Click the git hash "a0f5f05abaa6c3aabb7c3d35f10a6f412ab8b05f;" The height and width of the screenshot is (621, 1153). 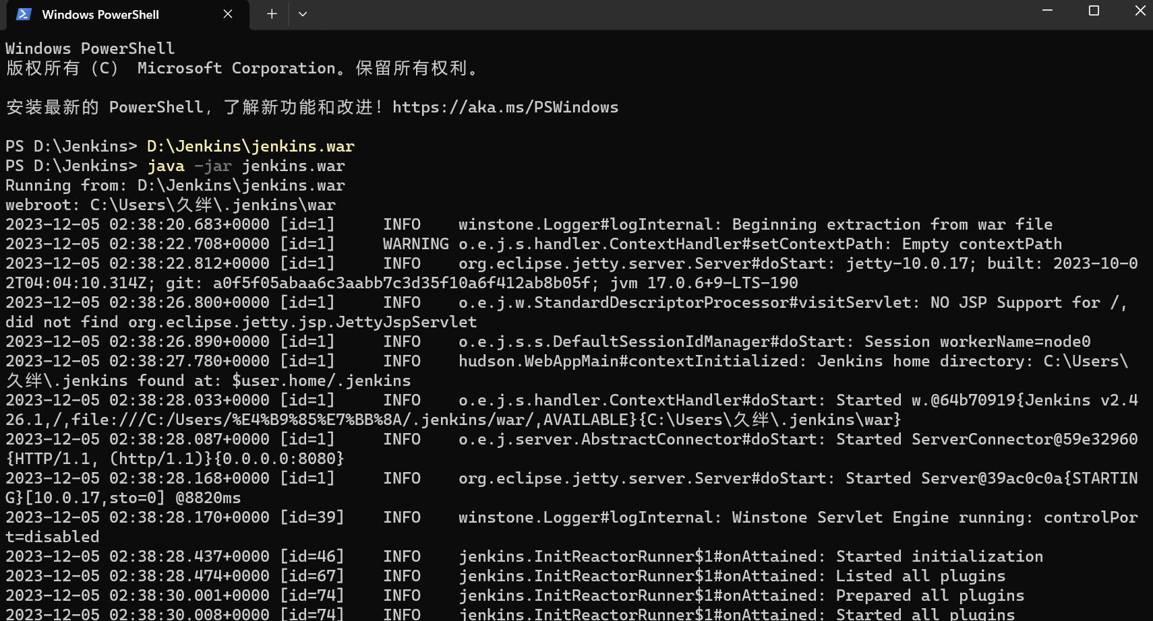click(x=407, y=284)
